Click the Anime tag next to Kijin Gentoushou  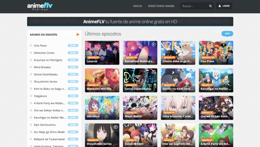[x=73, y=125]
